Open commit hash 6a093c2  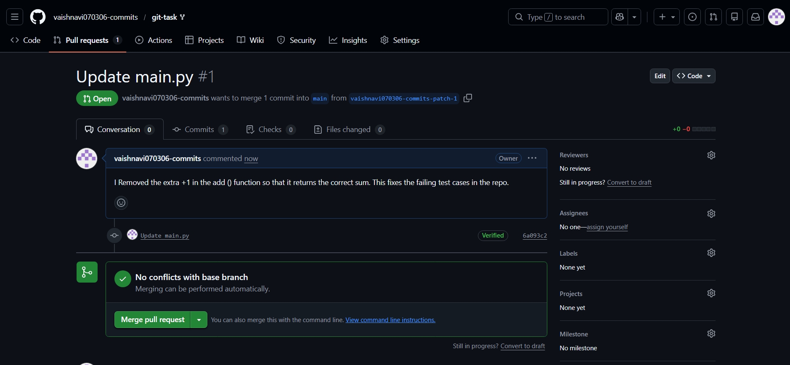[x=535, y=235]
